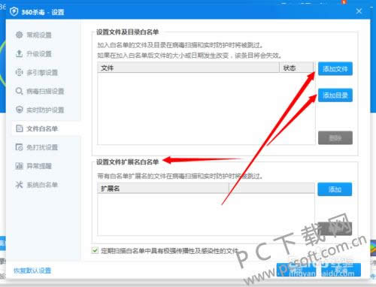
Task: Click the 常规设置 gear icon
Action: tap(20, 35)
